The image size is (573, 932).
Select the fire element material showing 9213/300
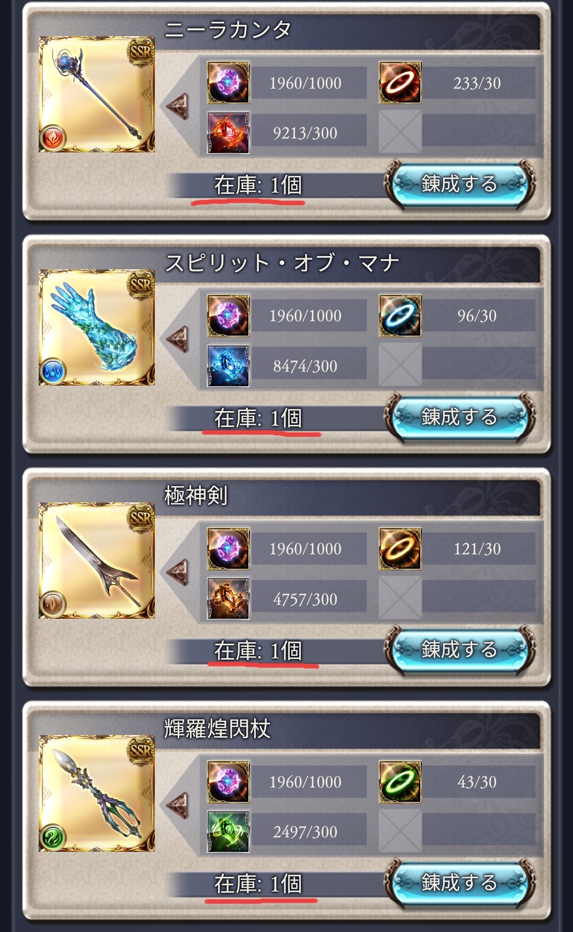[228, 133]
